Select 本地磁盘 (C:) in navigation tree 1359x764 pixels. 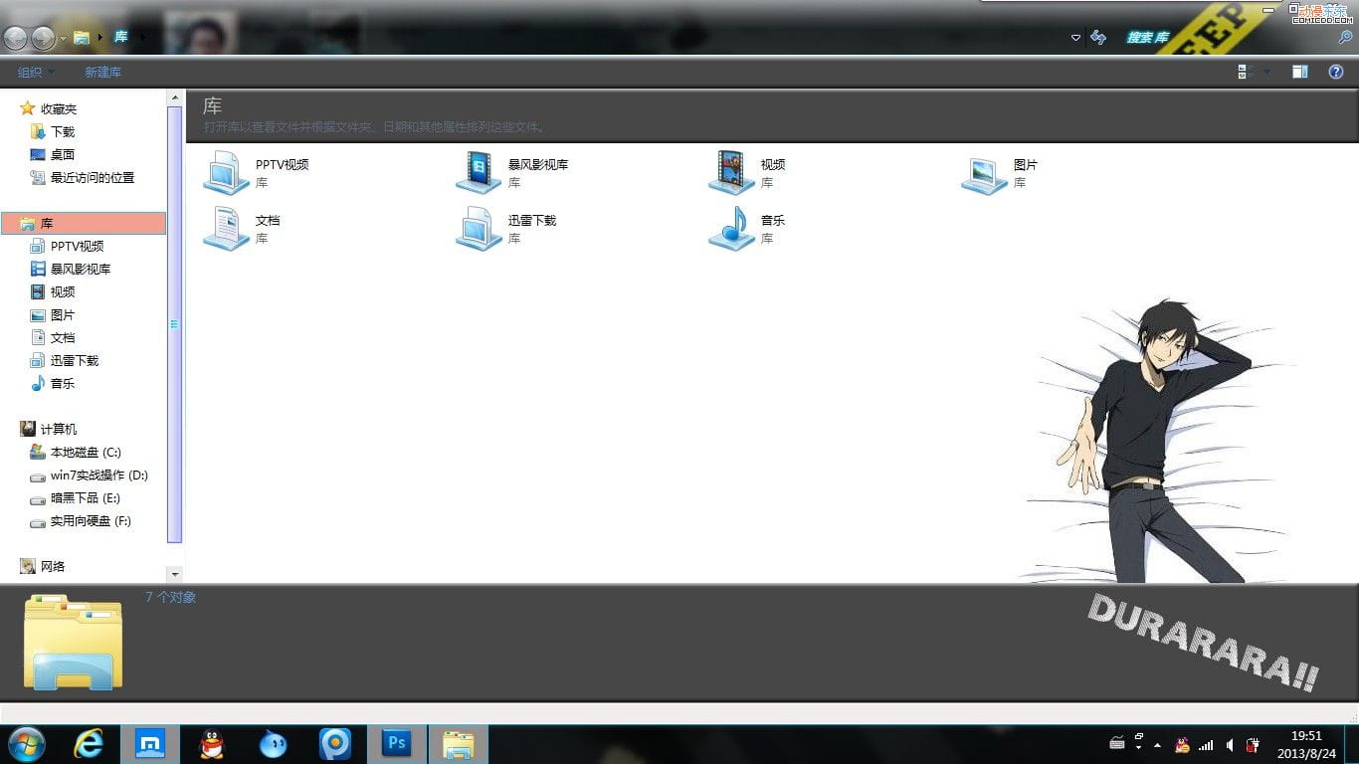86,453
